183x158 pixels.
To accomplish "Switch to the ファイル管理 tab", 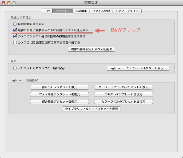I will [x=101, y=11].
